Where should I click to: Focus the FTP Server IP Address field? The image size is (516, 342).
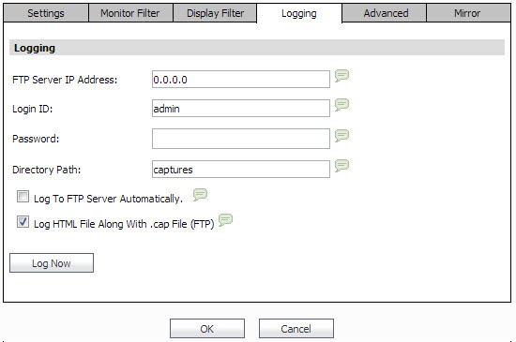(x=241, y=80)
